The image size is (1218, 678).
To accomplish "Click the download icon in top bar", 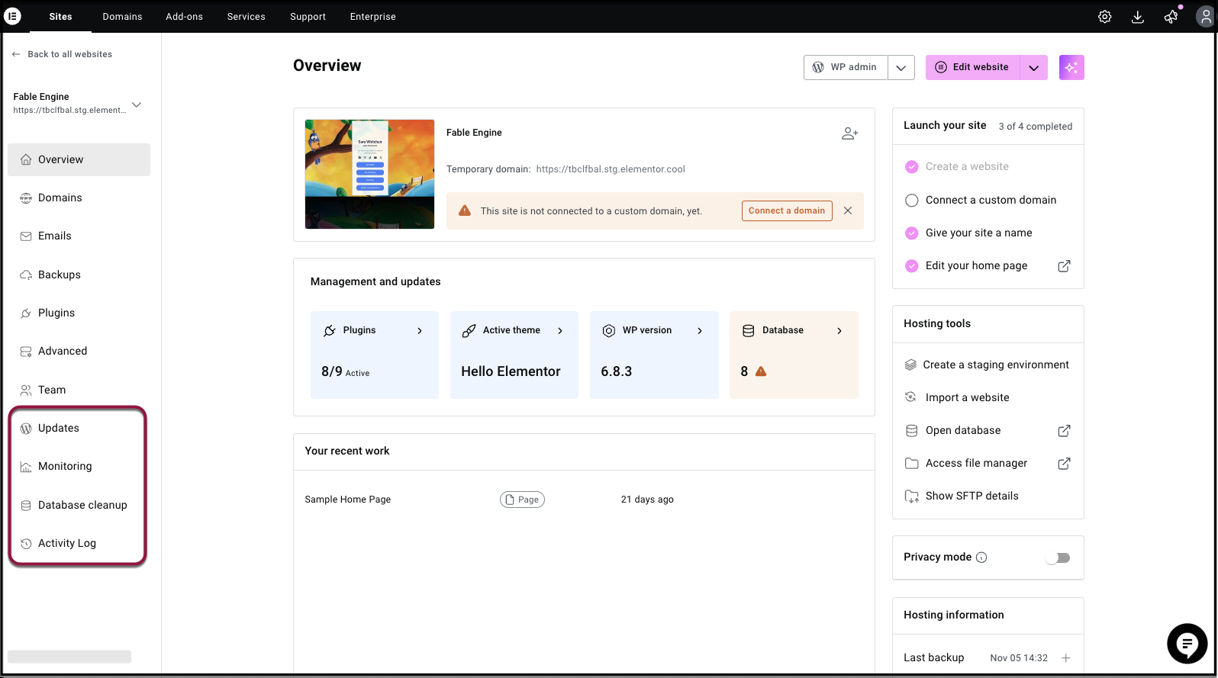I will point(1137,17).
